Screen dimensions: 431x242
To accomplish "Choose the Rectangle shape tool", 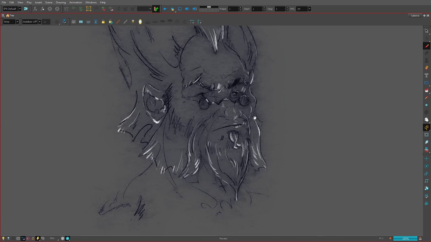I will [427, 83].
